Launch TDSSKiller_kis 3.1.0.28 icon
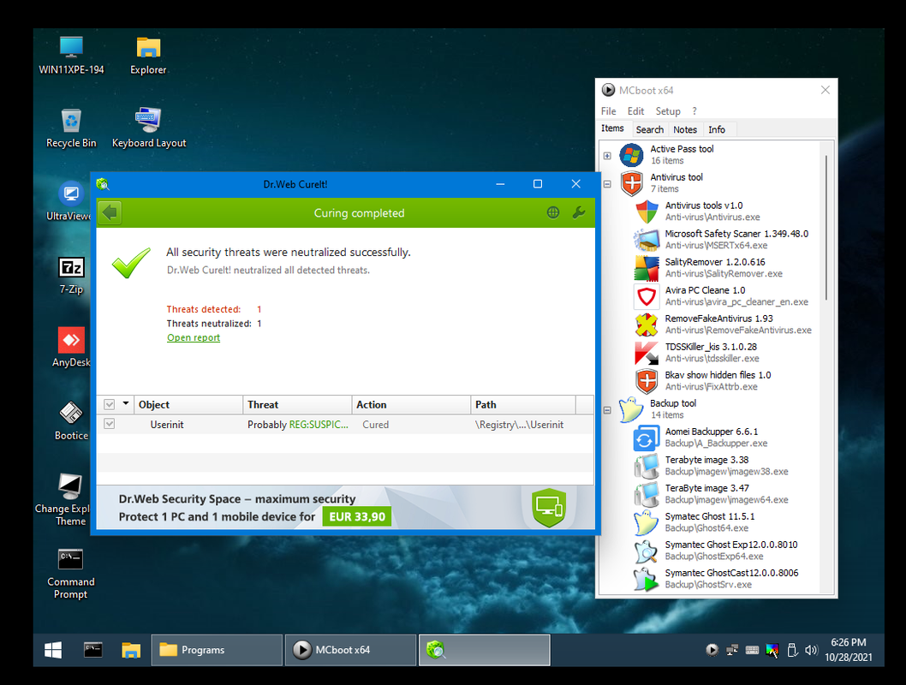Image resolution: width=906 pixels, height=685 pixels. (647, 353)
